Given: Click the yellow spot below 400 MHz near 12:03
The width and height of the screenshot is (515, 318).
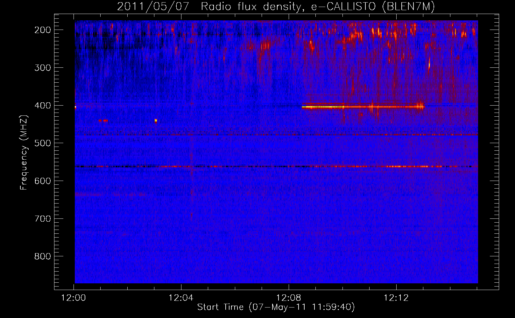Looking at the screenshot, I should click(x=156, y=121).
